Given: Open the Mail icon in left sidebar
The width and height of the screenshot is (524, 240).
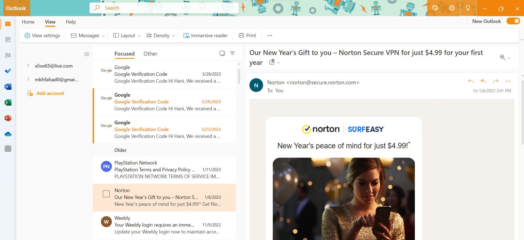Looking at the screenshot, I should point(8,24).
